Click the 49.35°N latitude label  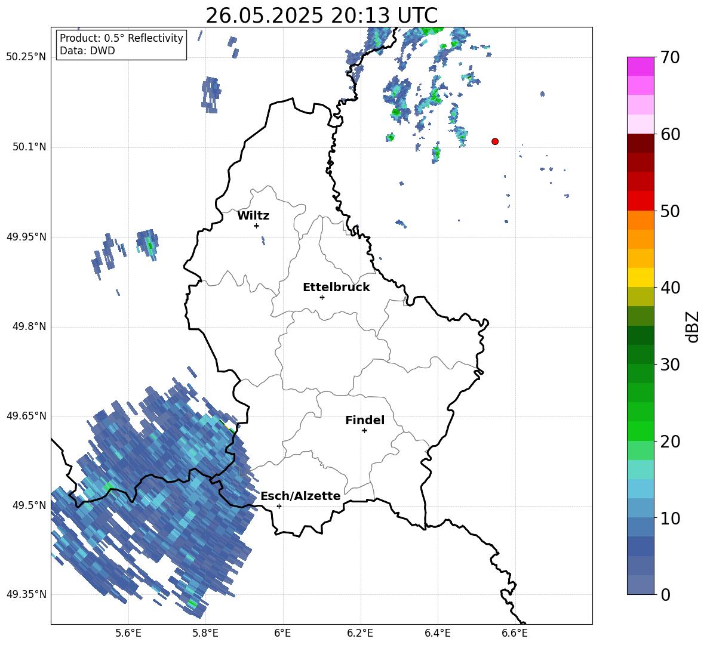(x=26, y=594)
